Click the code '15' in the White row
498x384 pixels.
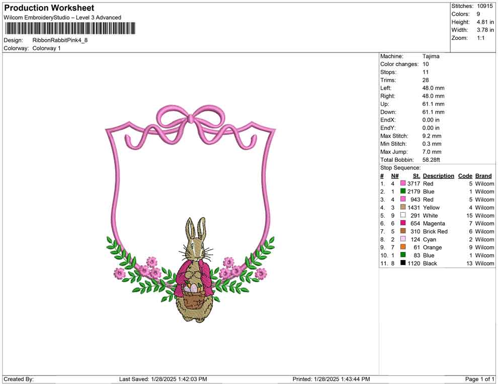[469, 215]
